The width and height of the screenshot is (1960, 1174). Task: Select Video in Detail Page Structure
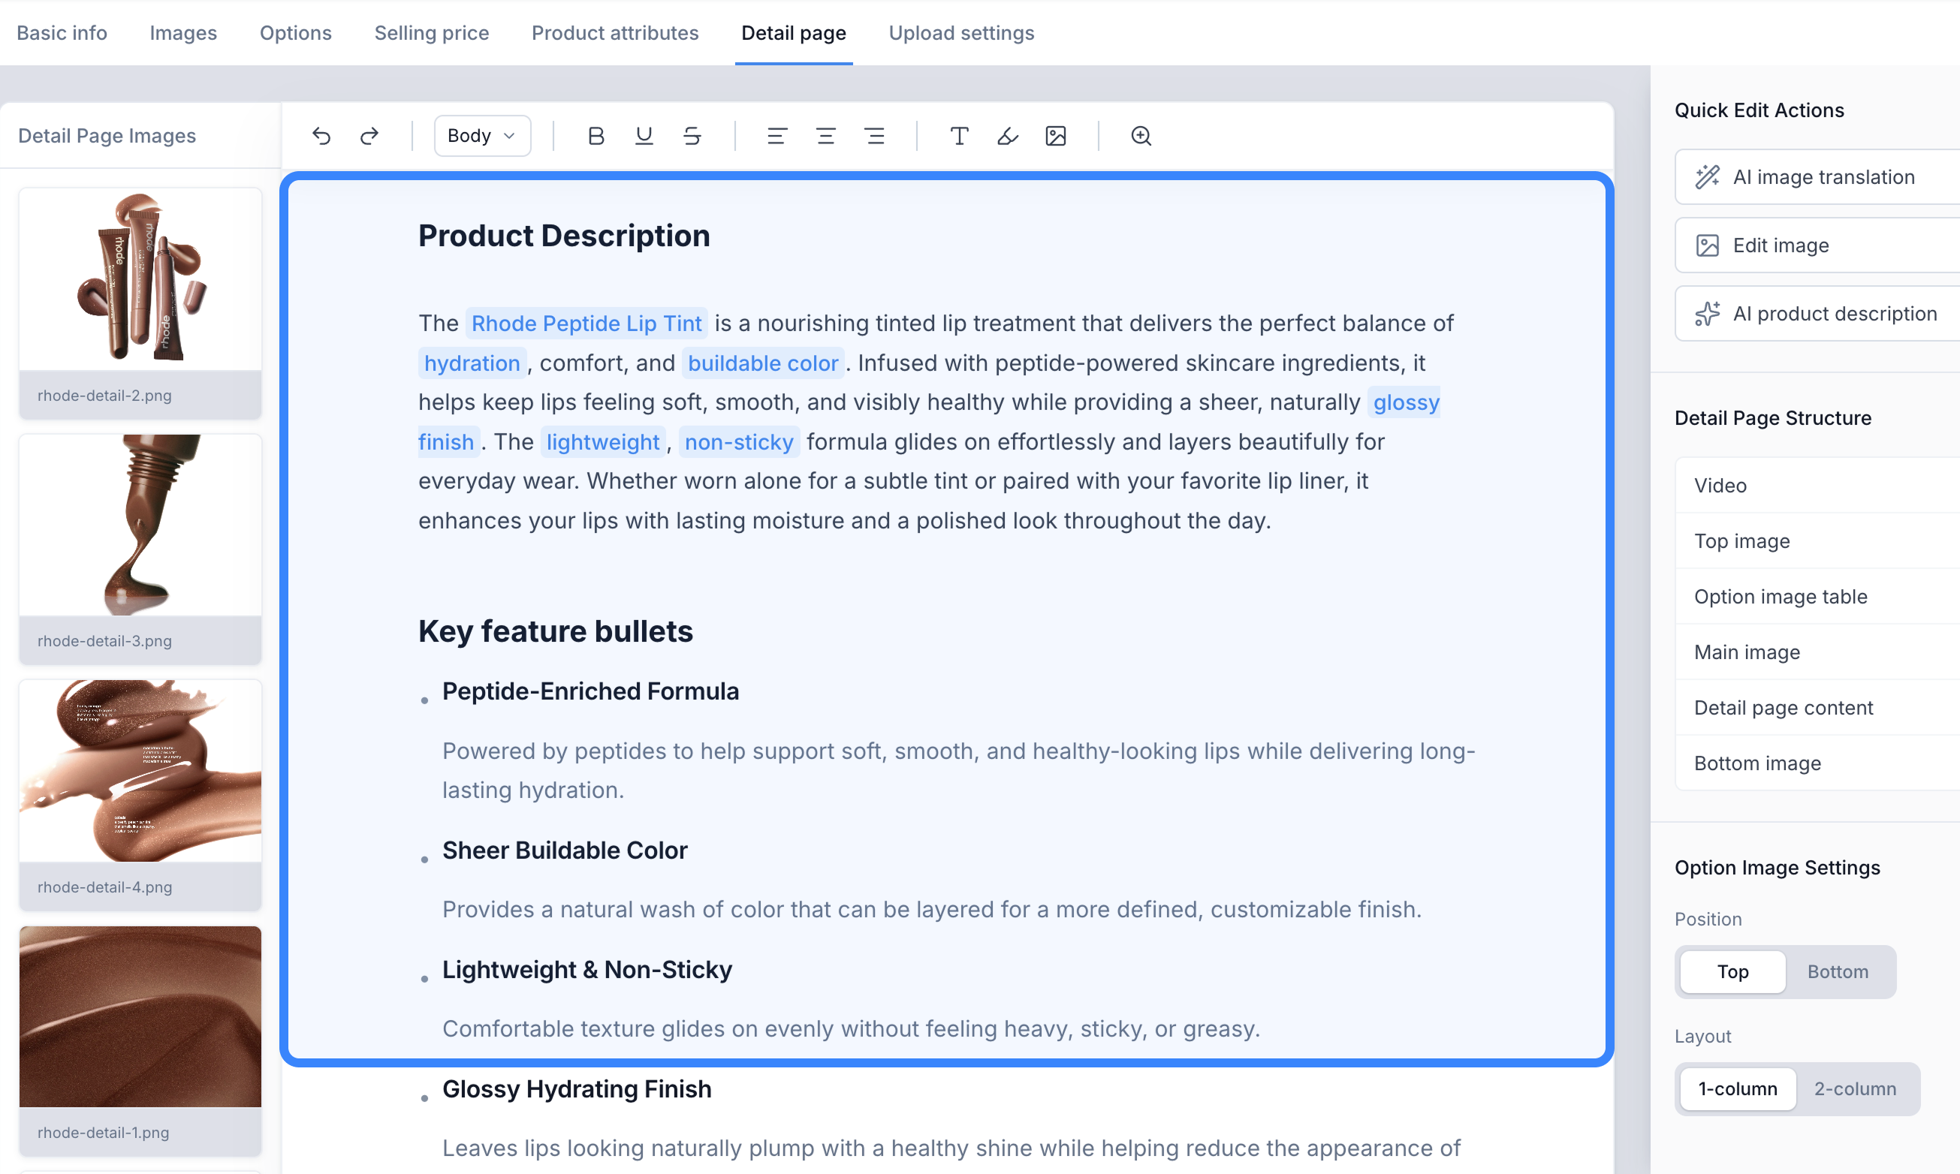tap(1817, 486)
